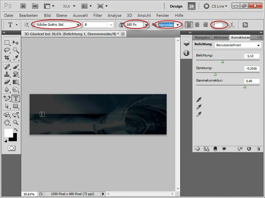This screenshot has width=265, height=198.
Task: Toggle Quick Mask mode
Action: pyautogui.click(x=12, y=148)
